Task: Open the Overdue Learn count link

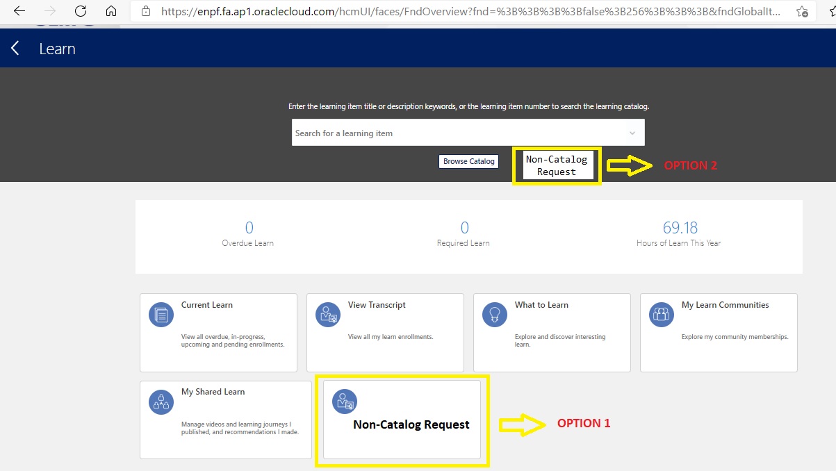Action: click(248, 227)
